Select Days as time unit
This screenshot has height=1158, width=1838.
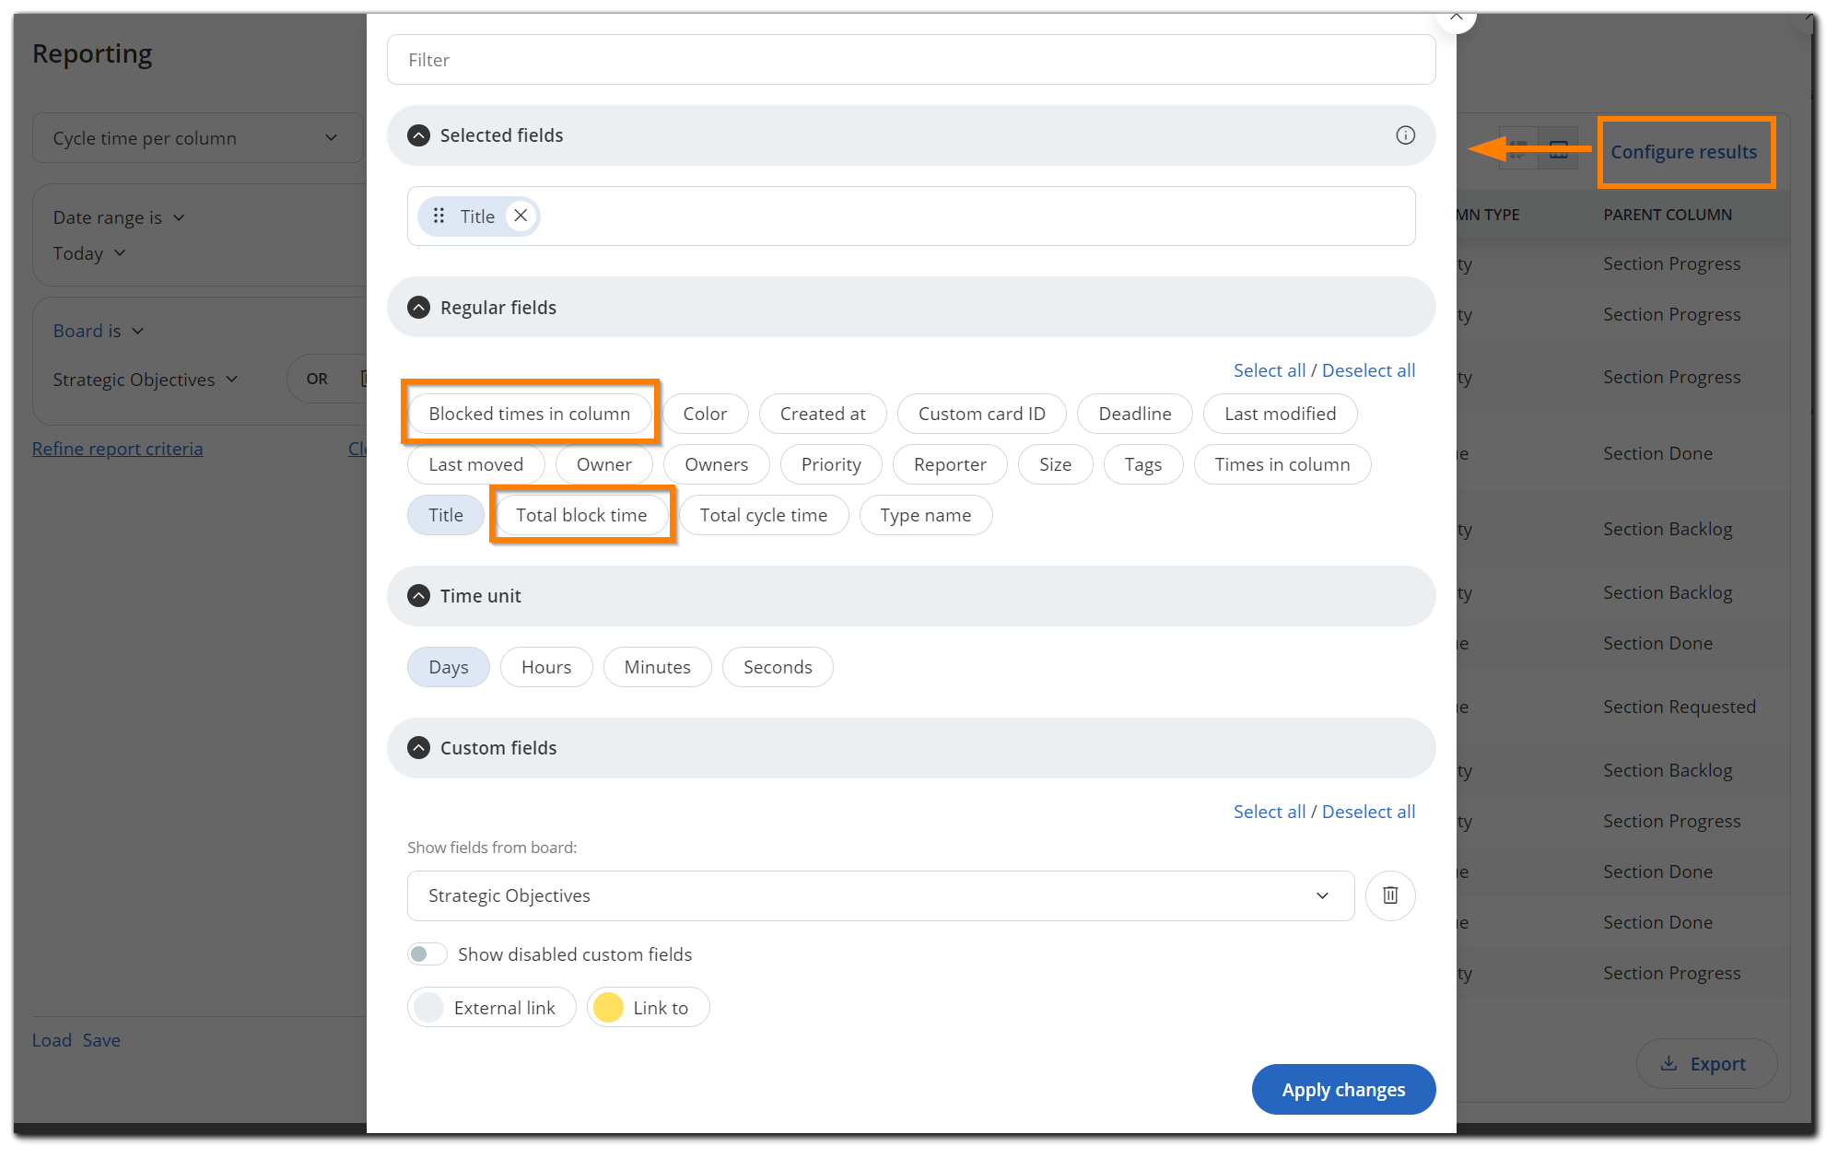pyautogui.click(x=448, y=667)
